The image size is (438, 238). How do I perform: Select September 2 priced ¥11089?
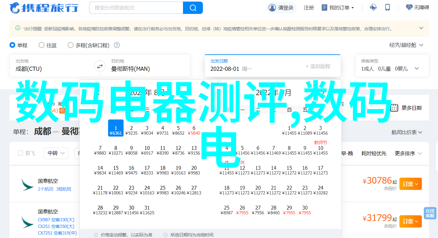click(305, 130)
